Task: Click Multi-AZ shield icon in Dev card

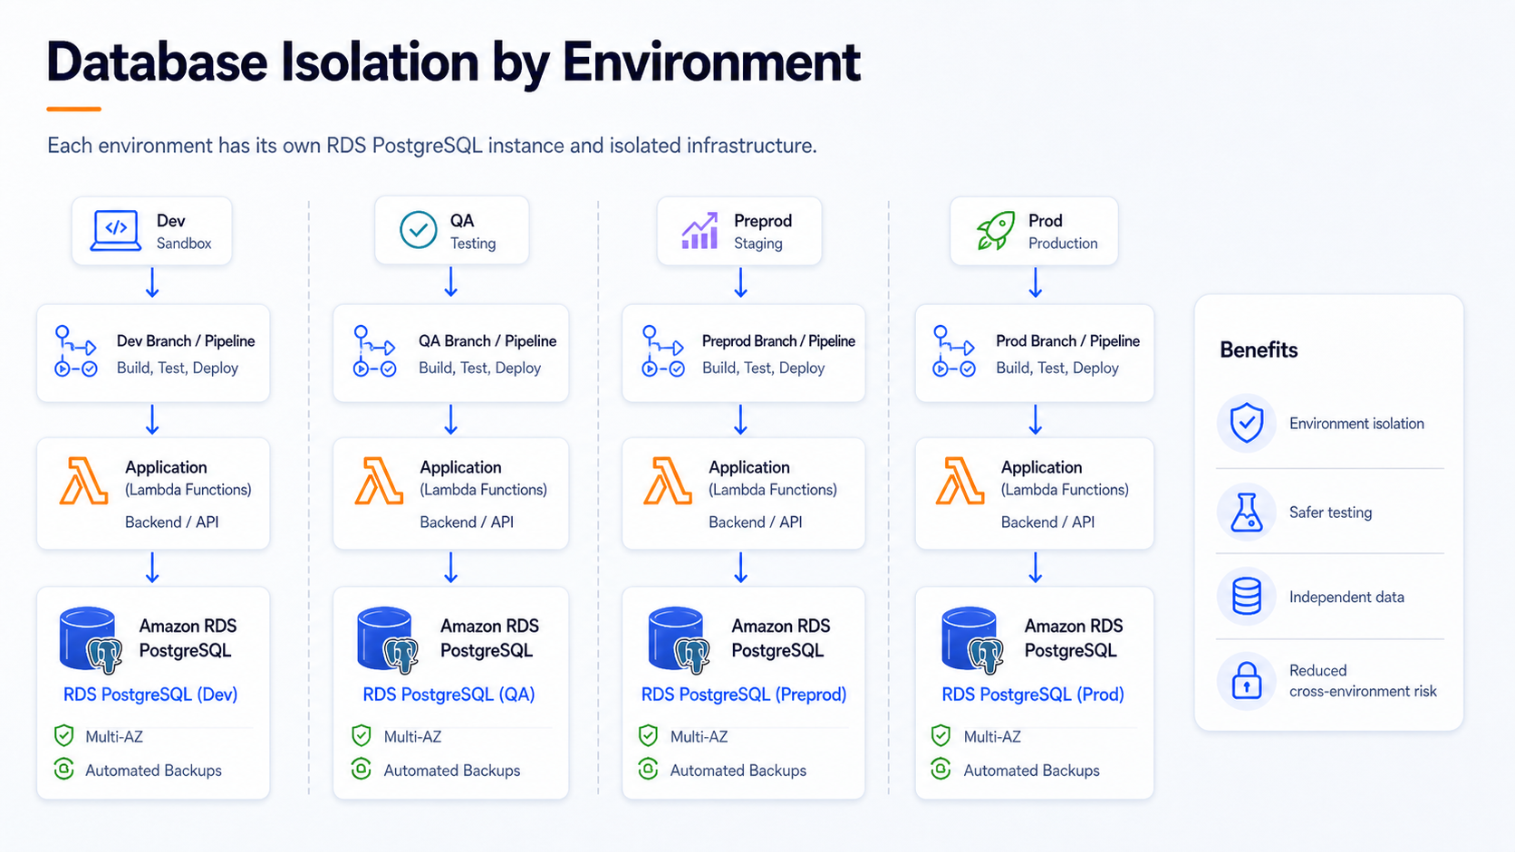Action: click(63, 735)
